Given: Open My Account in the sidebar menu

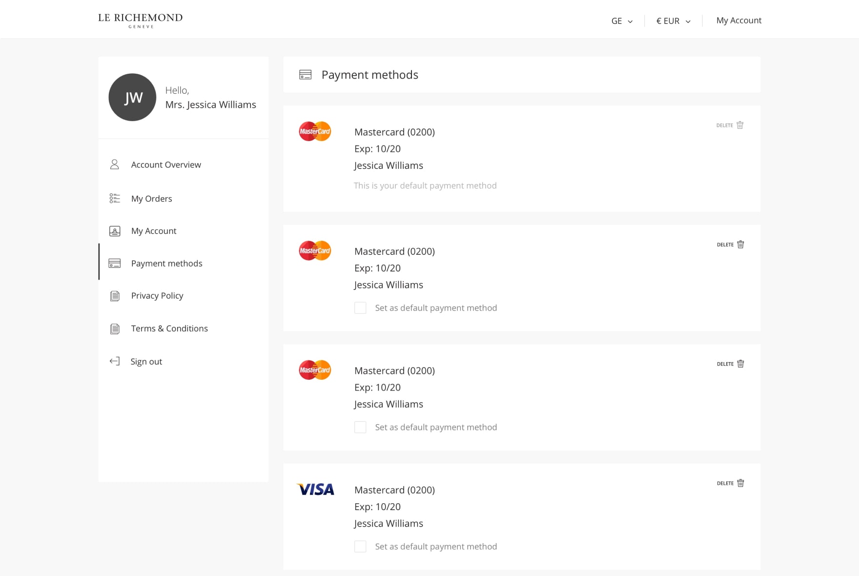Looking at the screenshot, I should tap(154, 231).
